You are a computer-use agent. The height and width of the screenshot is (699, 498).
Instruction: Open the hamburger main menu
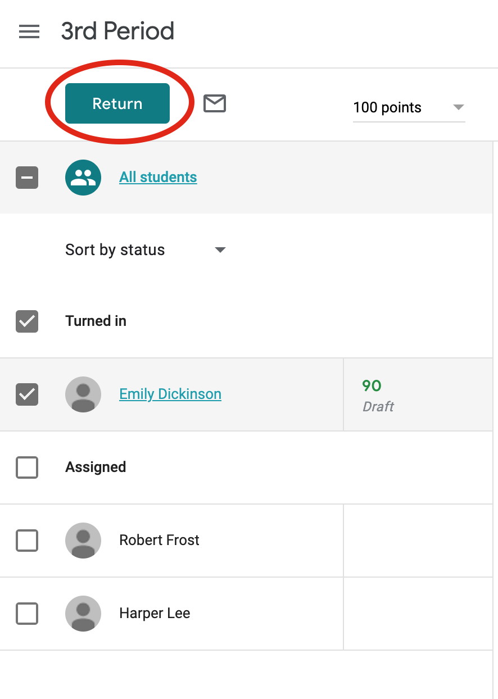29,31
